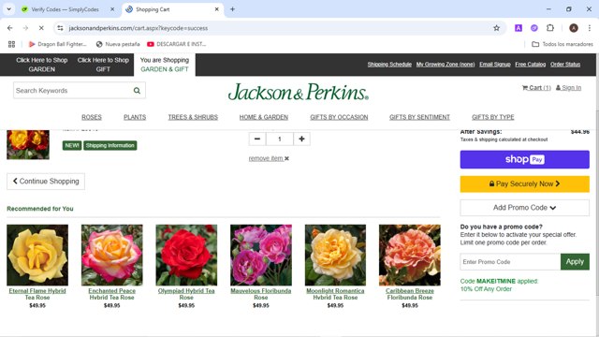Open Todos los marcadores folder
Screen dimensions: 599x337
562,44
